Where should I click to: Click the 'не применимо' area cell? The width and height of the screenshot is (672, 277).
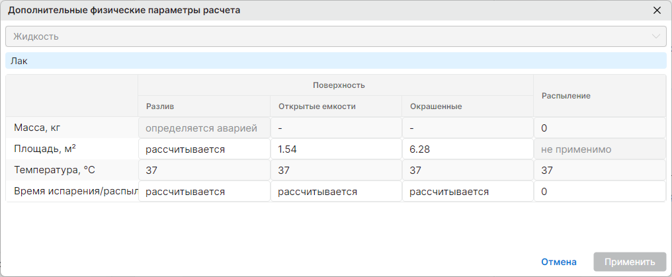[x=600, y=149]
